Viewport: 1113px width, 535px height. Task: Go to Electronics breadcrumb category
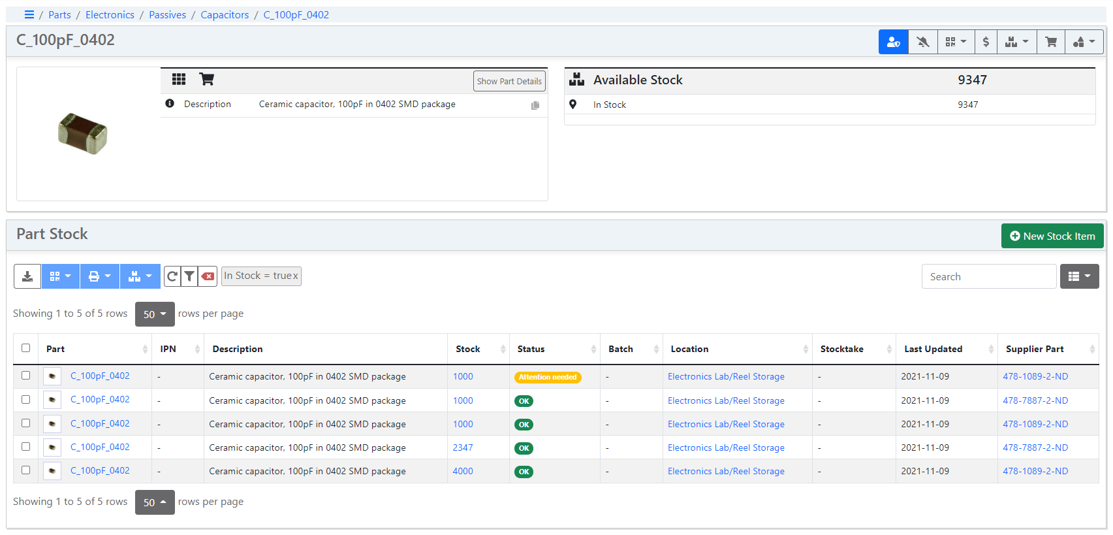tap(110, 14)
